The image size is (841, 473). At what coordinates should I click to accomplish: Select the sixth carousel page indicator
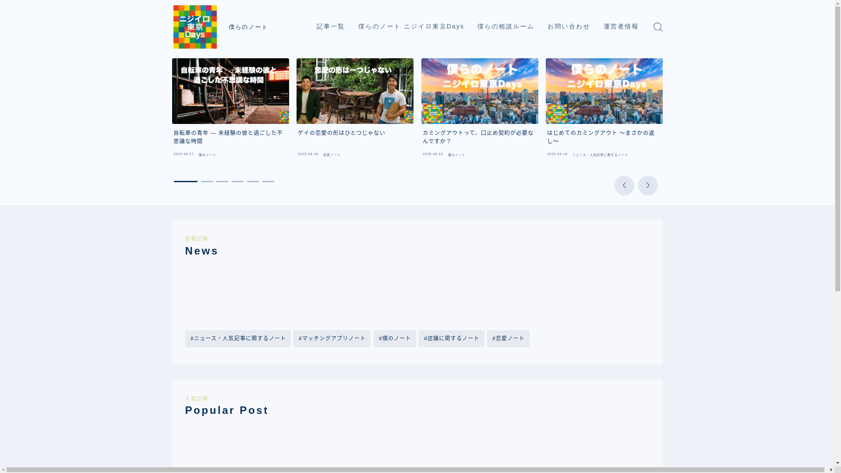point(268,181)
